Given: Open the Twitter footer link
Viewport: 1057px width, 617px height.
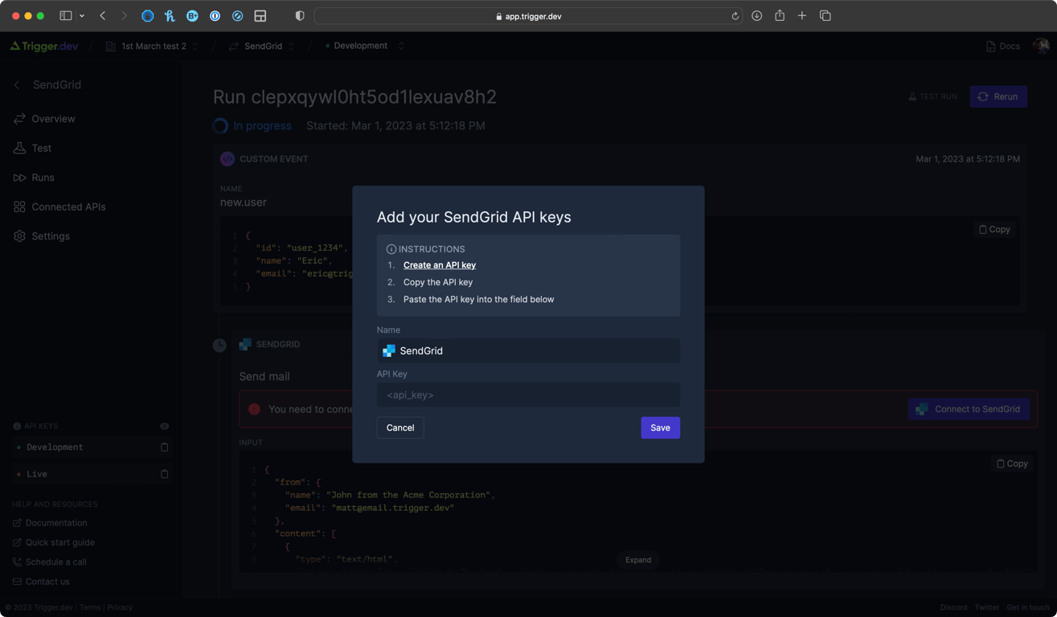Looking at the screenshot, I should coord(986,607).
